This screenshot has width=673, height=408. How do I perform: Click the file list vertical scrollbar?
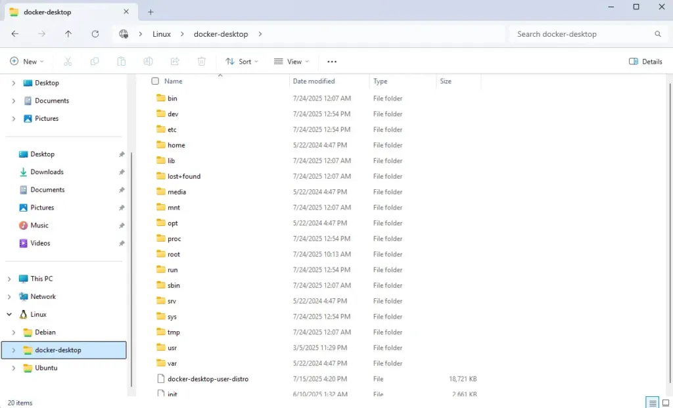point(670,232)
